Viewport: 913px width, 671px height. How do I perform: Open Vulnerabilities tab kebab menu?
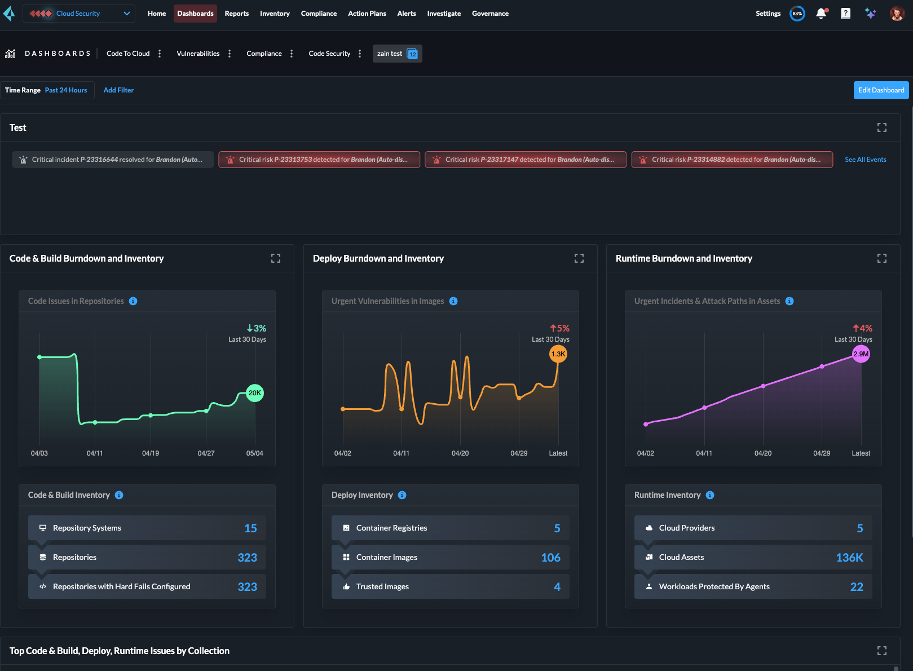click(230, 54)
